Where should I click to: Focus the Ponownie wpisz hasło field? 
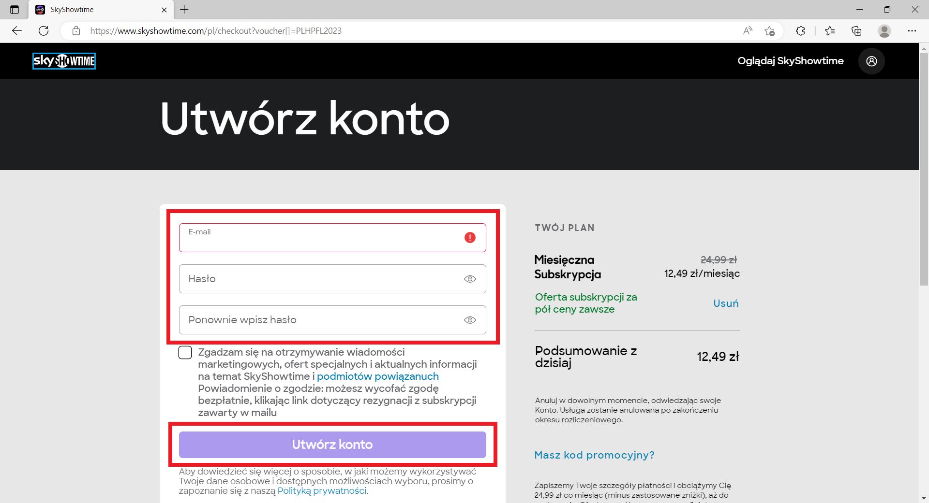[332, 320]
